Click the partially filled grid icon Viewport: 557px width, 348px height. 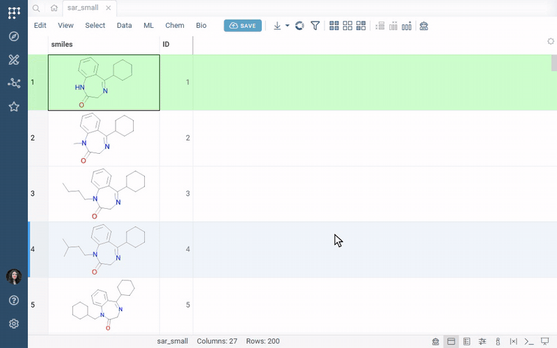[x=361, y=26]
